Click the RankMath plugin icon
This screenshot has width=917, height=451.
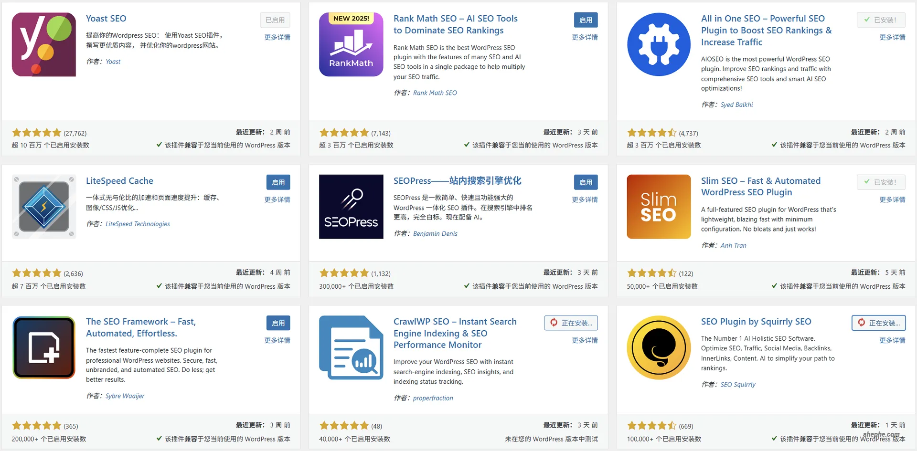coord(351,44)
